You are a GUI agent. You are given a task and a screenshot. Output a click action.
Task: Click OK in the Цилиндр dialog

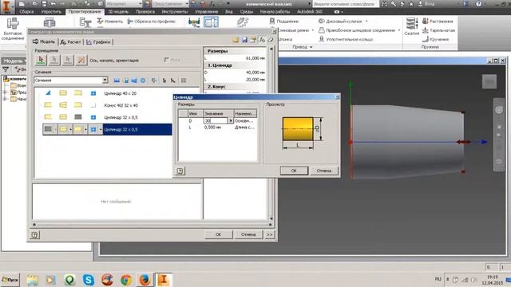point(294,171)
